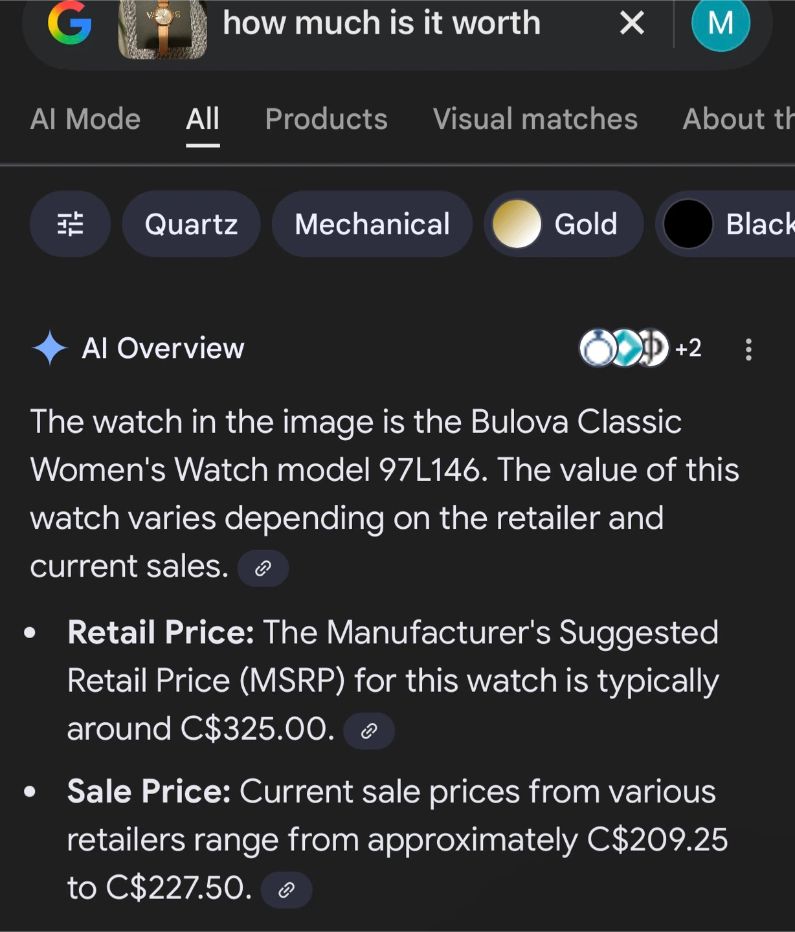Screen dimensions: 795x932
Task: Click the 'how much is it worth' search field
Action: (x=382, y=24)
